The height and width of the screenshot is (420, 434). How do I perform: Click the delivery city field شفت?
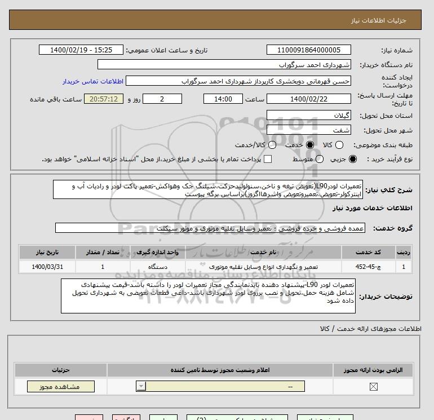309,130
